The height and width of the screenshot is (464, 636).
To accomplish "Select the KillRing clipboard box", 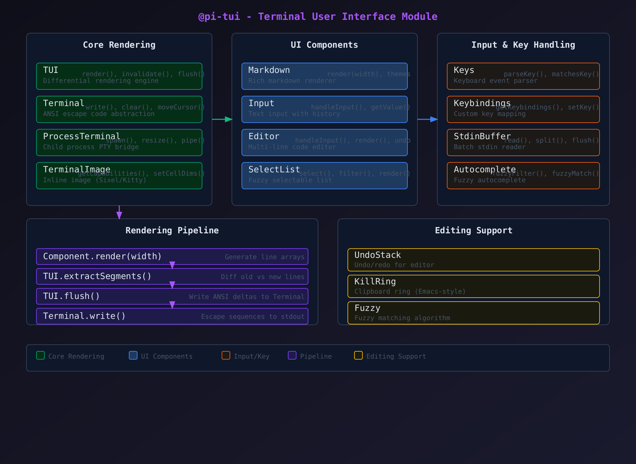I will click(x=474, y=286).
